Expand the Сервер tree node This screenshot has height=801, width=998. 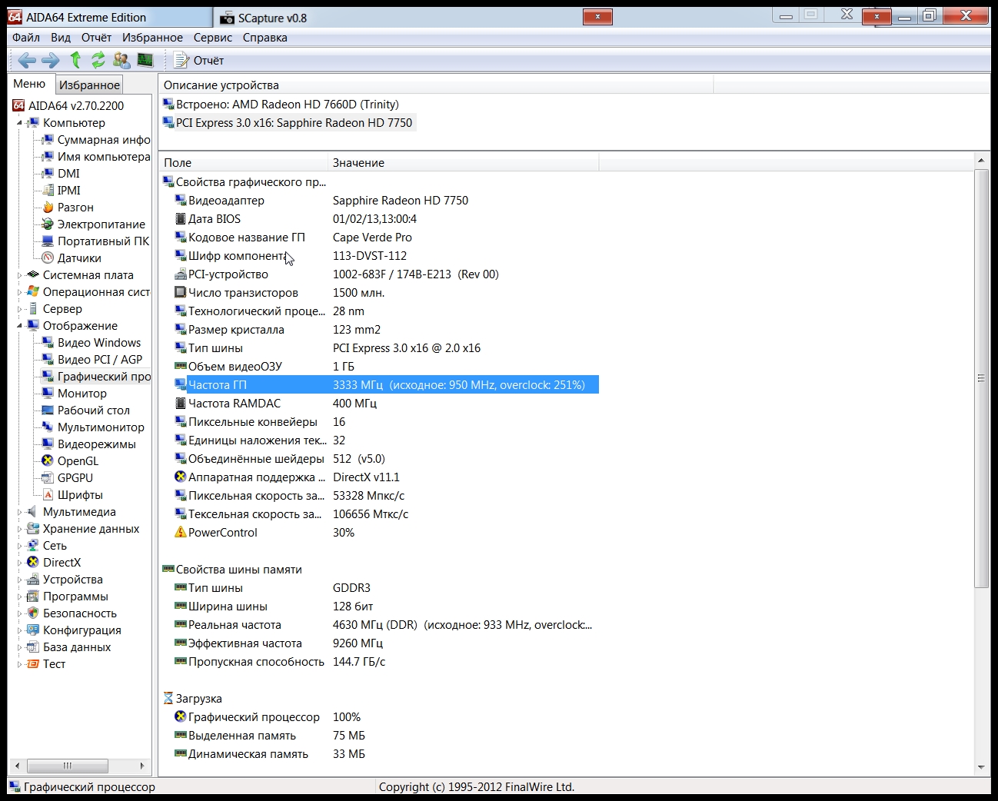19,309
